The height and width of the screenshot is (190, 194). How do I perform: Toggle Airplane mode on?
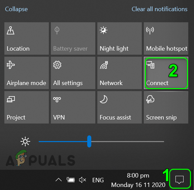[27, 73]
